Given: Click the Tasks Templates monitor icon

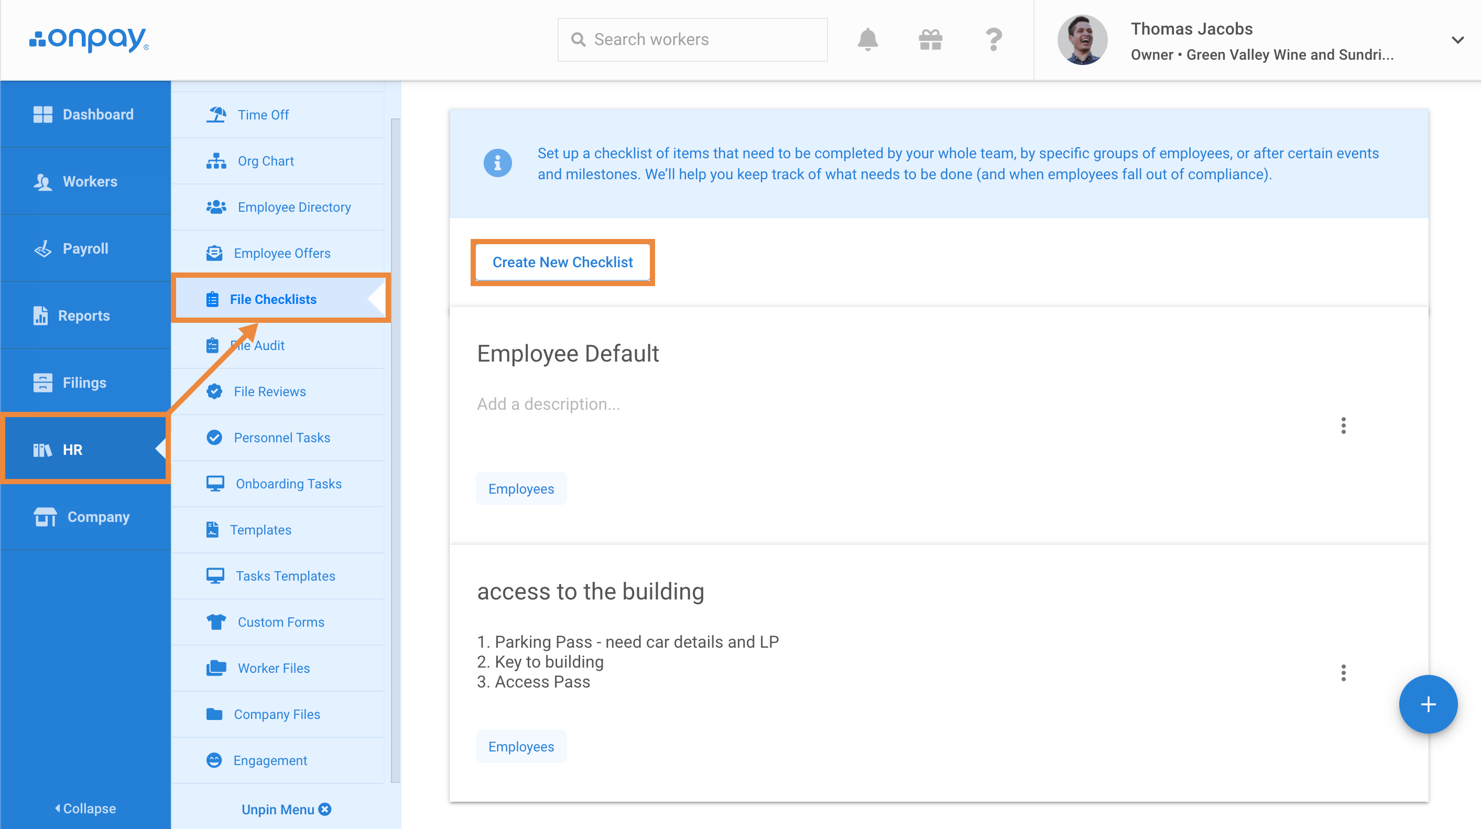Looking at the screenshot, I should point(215,576).
